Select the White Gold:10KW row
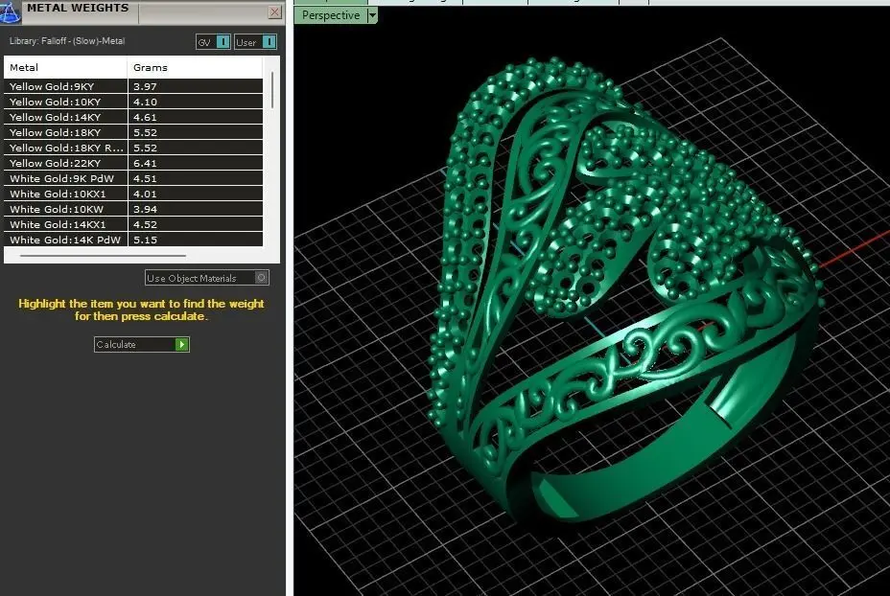 [x=133, y=209]
